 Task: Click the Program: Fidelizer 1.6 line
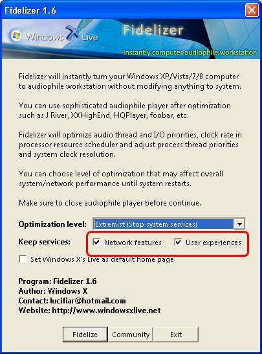[58, 281]
